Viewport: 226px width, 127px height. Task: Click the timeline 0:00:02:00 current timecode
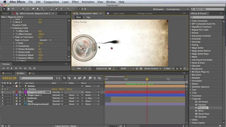click(x=10, y=78)
